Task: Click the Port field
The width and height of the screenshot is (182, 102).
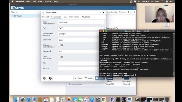Action: 81,28
